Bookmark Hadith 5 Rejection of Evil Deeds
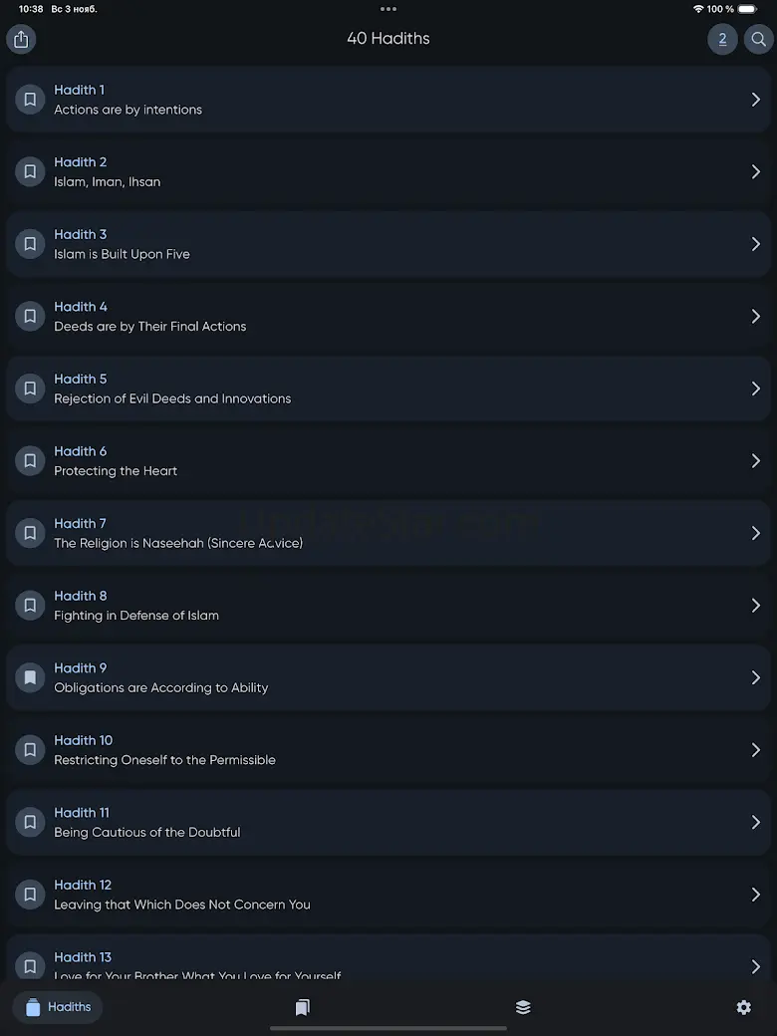 30,388
